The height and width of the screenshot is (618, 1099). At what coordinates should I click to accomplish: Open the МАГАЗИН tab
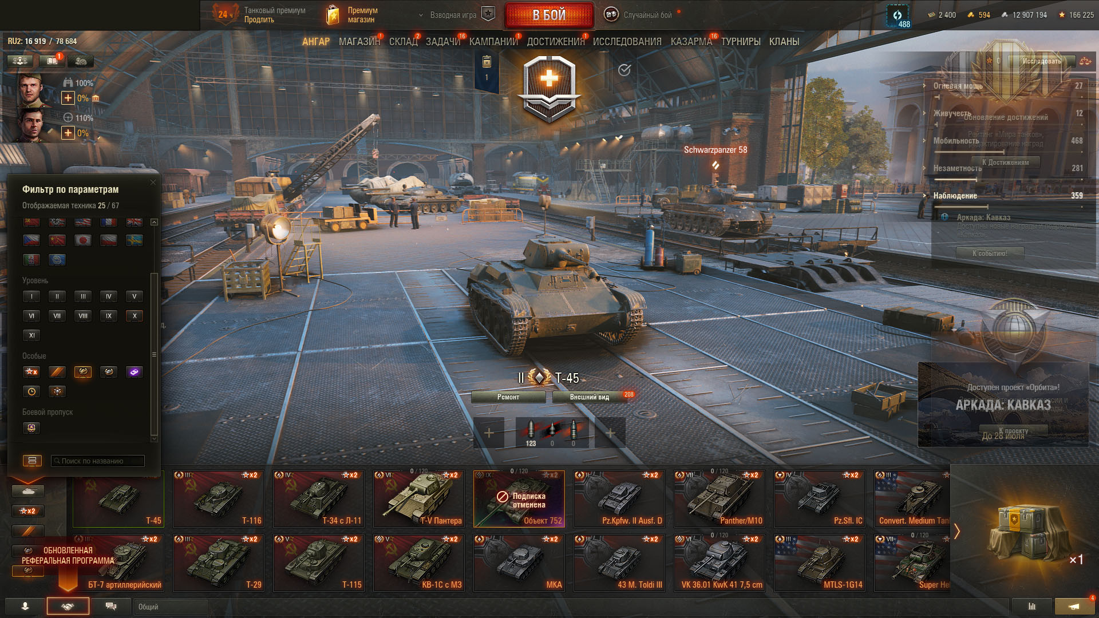pyautogui.click(x=359, y=42)
